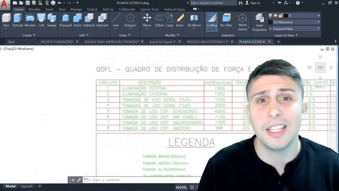Screen dimensions: 339x191
Task: Open the Insert ribbon tab
Action: pyautogui.click(x=49, y=10)
